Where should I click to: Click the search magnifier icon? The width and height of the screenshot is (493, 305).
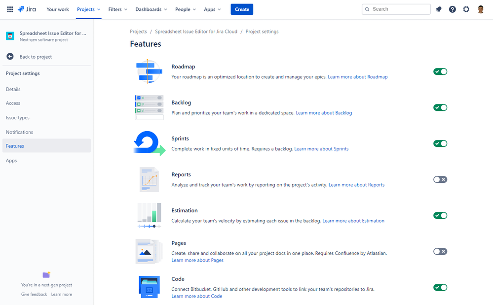pyautogui.click(x=367, y=9)
